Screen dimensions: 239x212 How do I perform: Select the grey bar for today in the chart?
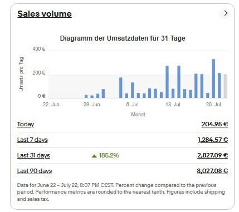coord(225,86)
